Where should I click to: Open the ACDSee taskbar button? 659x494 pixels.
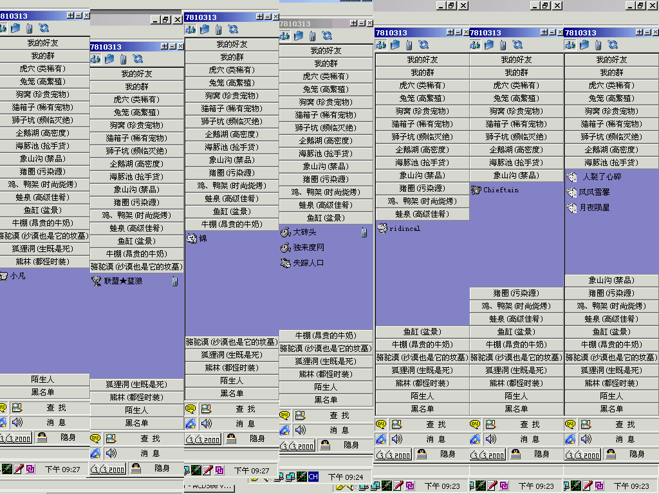click(209, 486)
